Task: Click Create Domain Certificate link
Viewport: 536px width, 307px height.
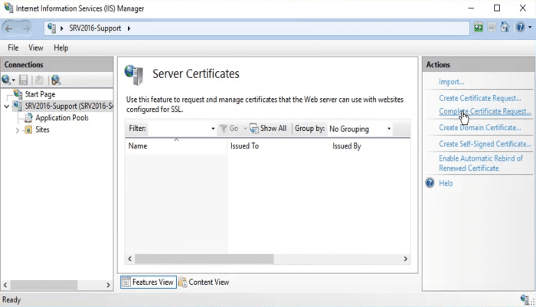Action: point(480,128)
